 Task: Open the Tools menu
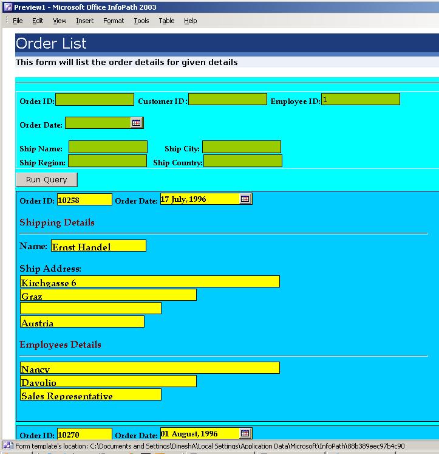141,21
